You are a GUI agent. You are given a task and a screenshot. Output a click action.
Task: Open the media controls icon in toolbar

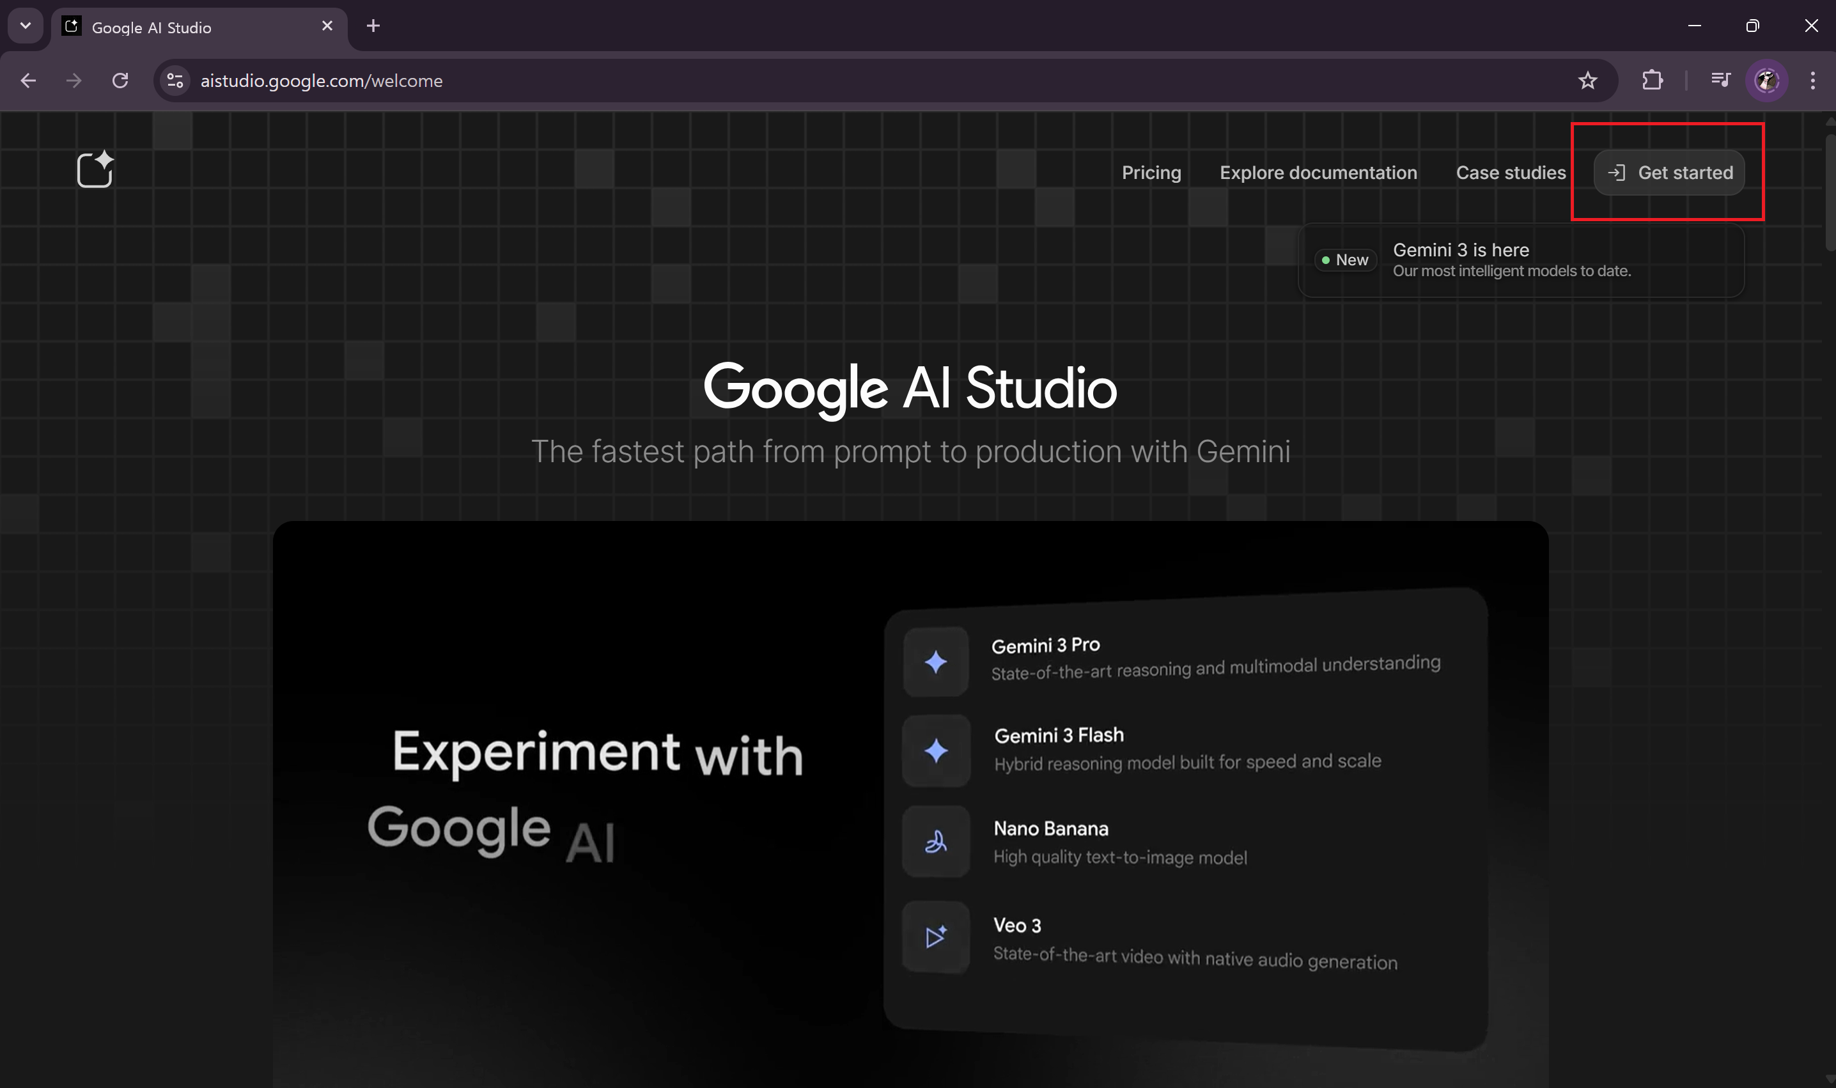pos(1720,81)
